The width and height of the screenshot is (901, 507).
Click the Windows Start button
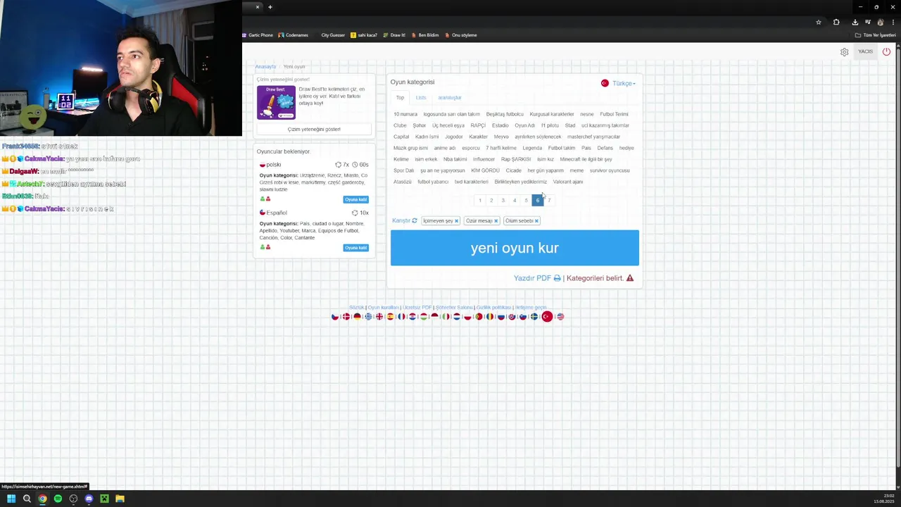click(11, 499)
